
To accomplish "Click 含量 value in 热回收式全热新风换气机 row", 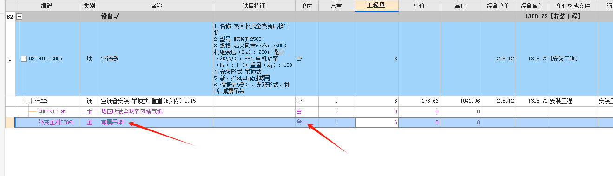I will coord(336,112).
